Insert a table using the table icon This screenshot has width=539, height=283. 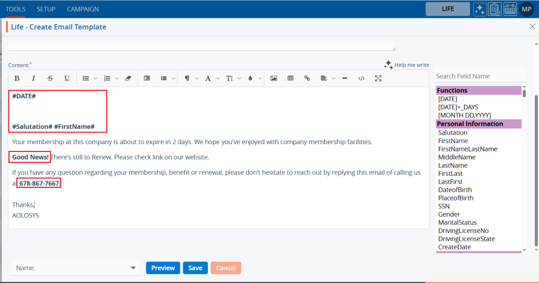(x=290, y=78)
